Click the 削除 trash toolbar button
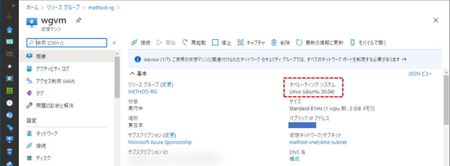Screen dimensions: 450x166 click(280, 43)
